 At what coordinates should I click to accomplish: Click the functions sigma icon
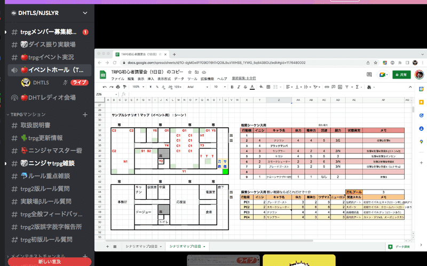coord(358,87)
